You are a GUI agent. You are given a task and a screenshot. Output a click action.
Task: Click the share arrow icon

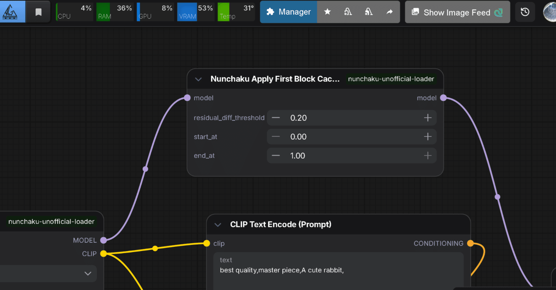[x=389, y=12]
